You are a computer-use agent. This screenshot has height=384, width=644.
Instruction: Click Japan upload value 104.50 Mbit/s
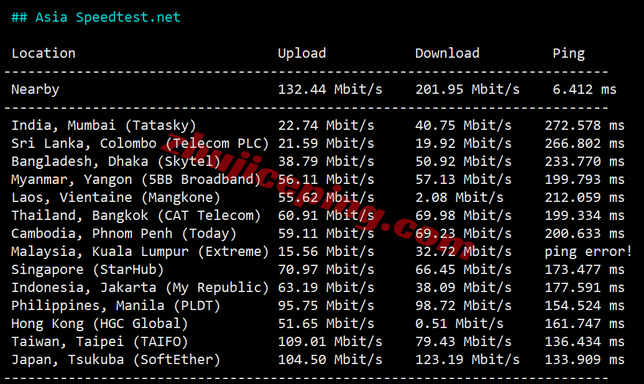tap(330, 360)
